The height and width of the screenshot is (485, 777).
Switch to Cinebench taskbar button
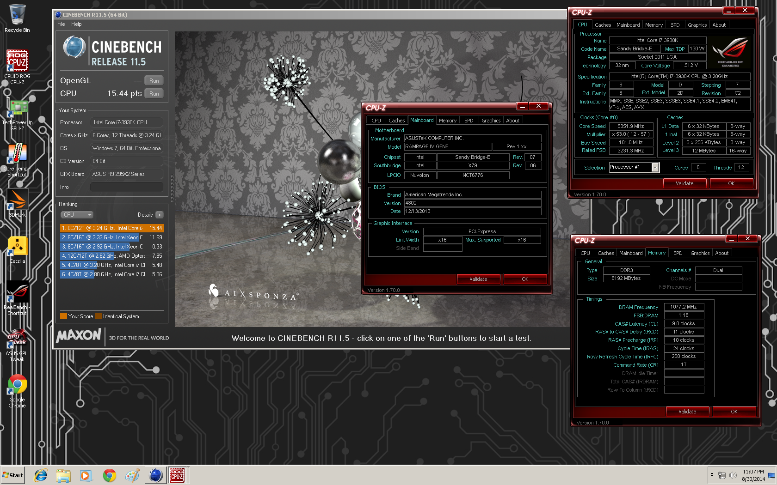(155, 475)
